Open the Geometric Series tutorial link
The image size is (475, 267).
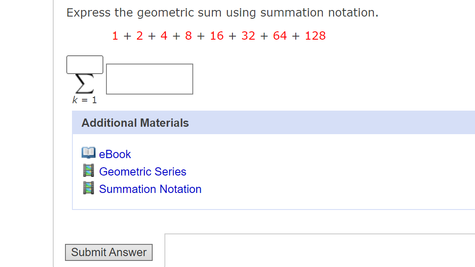(x=143, y=171)
